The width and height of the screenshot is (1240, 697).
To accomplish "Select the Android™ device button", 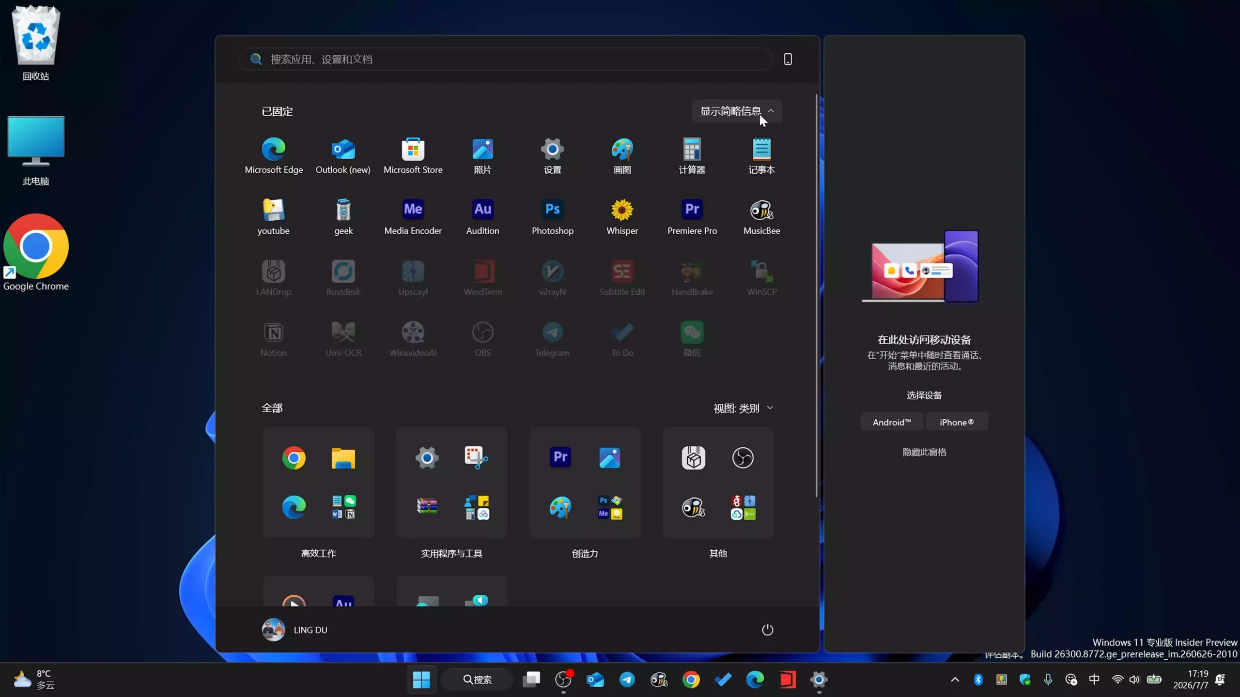I will [x=891, y=422].
